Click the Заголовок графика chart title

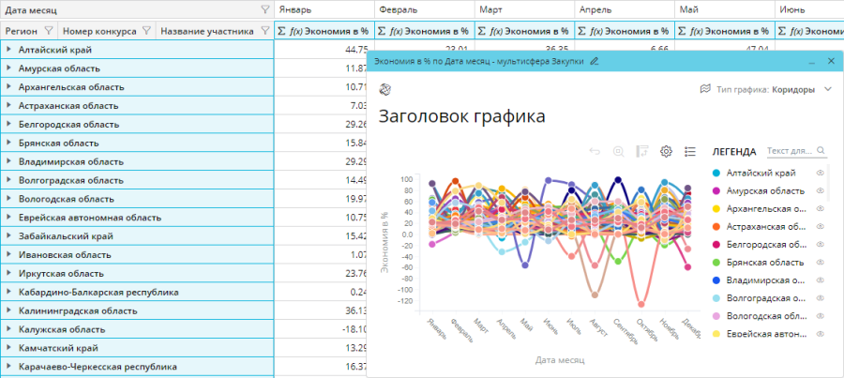point(461,116)
